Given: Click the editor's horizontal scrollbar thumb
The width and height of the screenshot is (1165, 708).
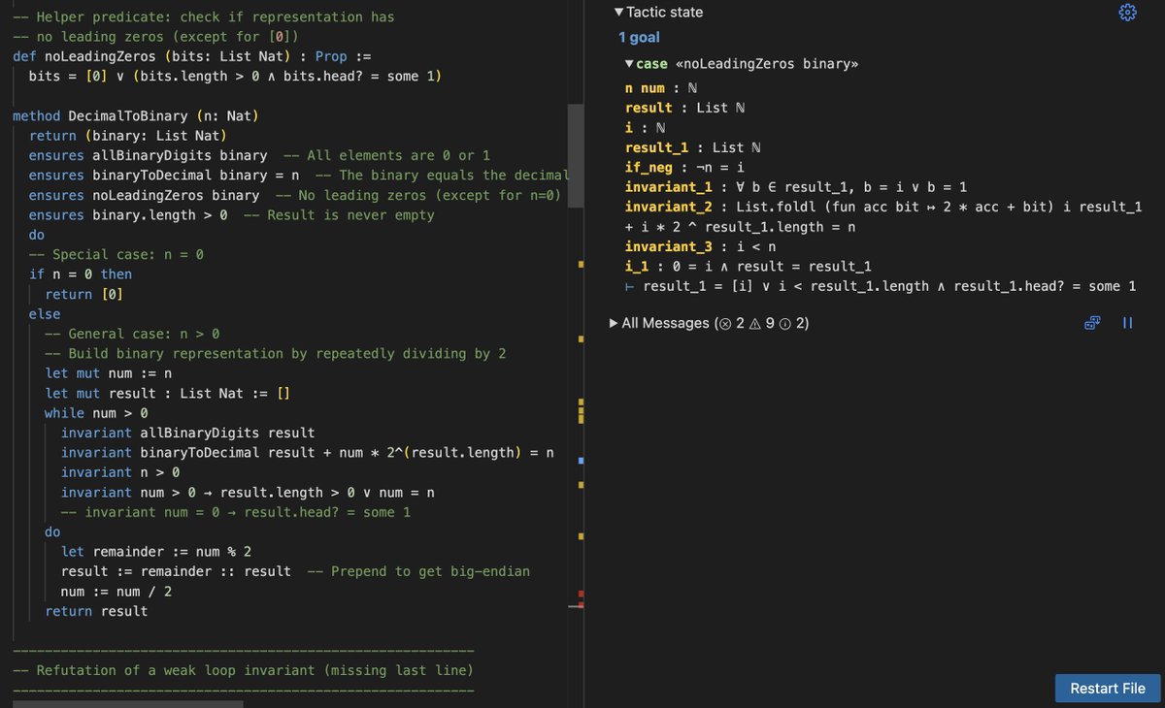Looking at the screenshot, I should [127, 703].
